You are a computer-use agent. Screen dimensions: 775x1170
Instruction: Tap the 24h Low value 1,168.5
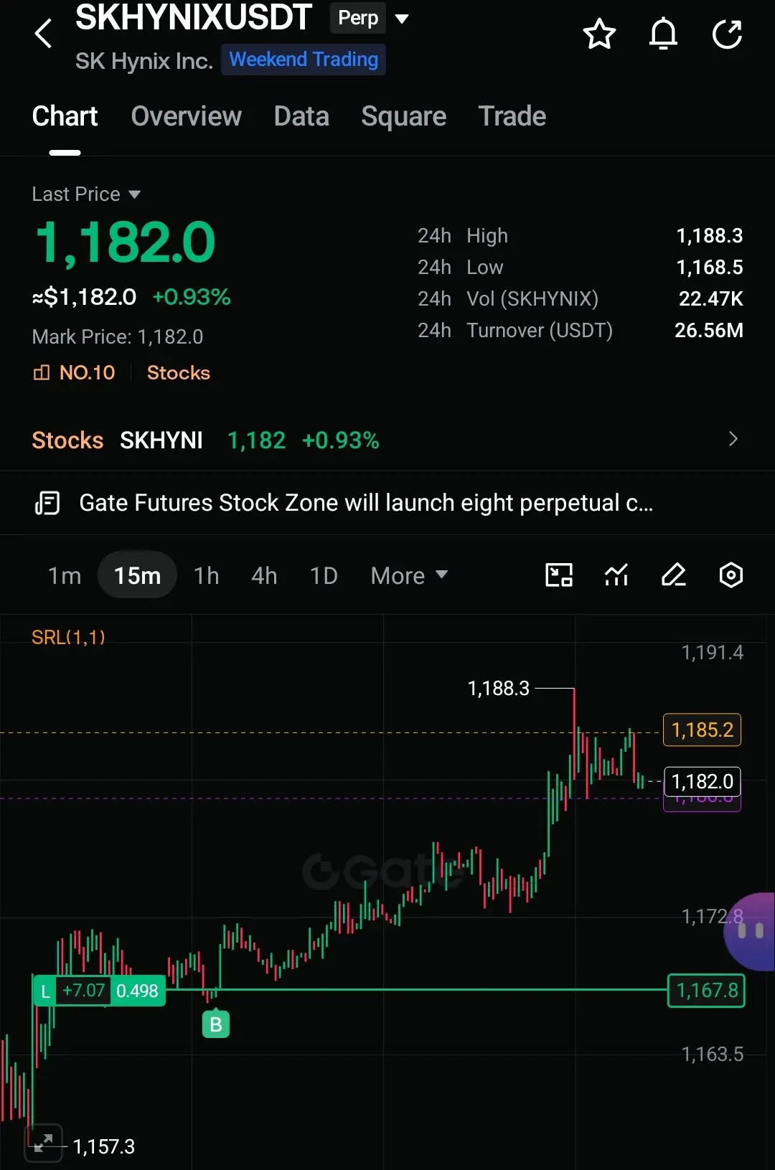tap(710, 268)
